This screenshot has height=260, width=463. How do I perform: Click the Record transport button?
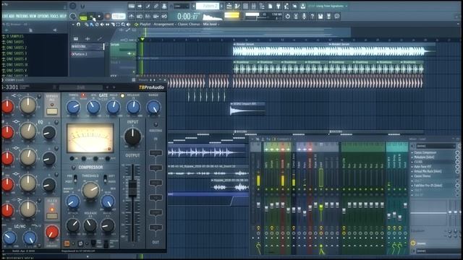[x=108, y=17]
